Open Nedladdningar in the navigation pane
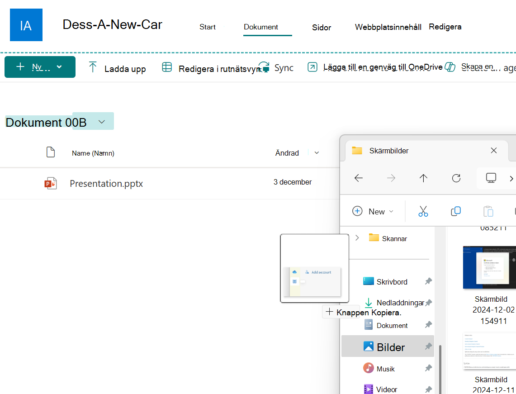This screenshot has height=394, width=516. tap(394, 303)
